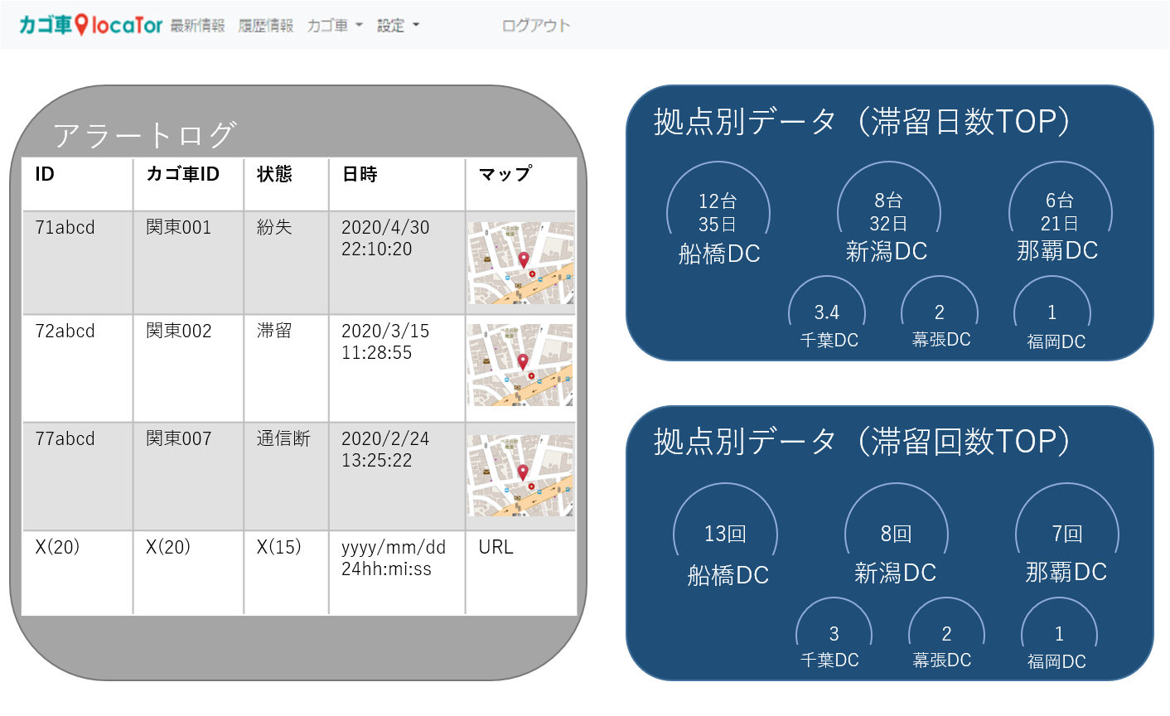The width and height of the screenshot is (1170, 716).
Task: Click the yyyy/mm/dd 24hh:mi:ss template cell
Action: (x=397, y=573)
